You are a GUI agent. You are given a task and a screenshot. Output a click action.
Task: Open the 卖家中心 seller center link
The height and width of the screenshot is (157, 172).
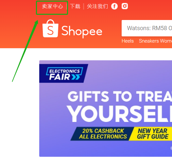[x=52, y=6]
